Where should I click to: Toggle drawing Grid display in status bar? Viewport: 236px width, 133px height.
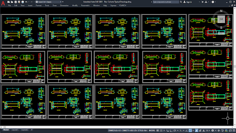coord(157,130)
